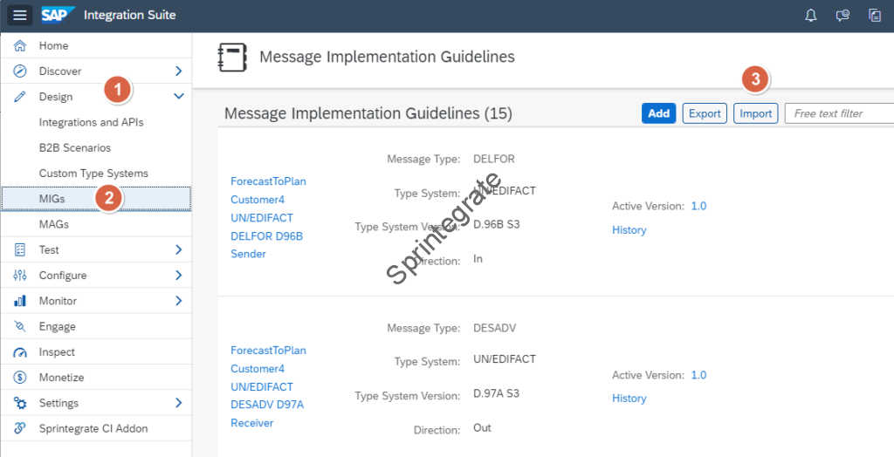Click the hamburger navigation menu icon
Image resolution: width=894 pixels, height=457 pixels.
pos(20,15)
